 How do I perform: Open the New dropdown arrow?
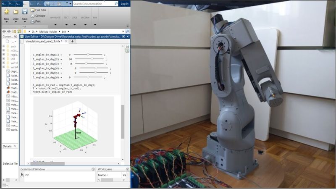[6, 22]
